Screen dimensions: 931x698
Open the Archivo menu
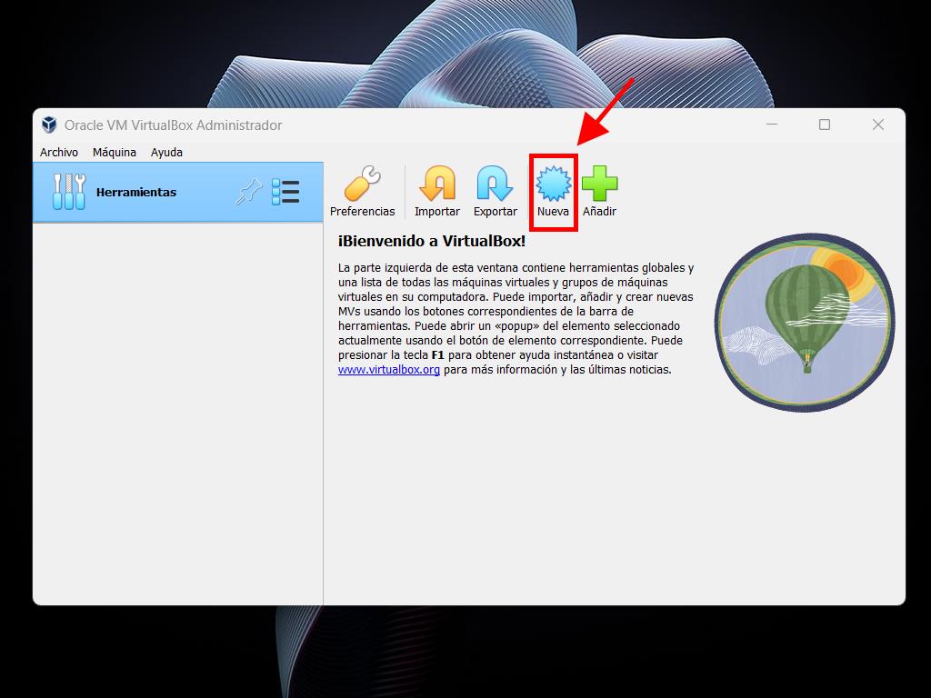click(59, 152)
